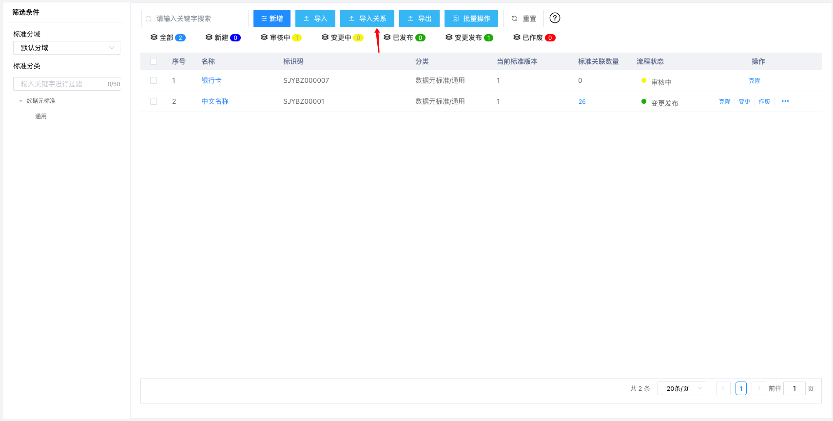Switch to the 变更发布 tab
The height and width of the screenshot is (421, 833).
[469, 38]
